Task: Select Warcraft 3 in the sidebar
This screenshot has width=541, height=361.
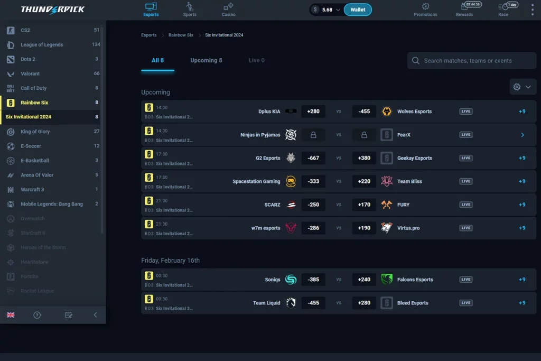Action: 53,189
